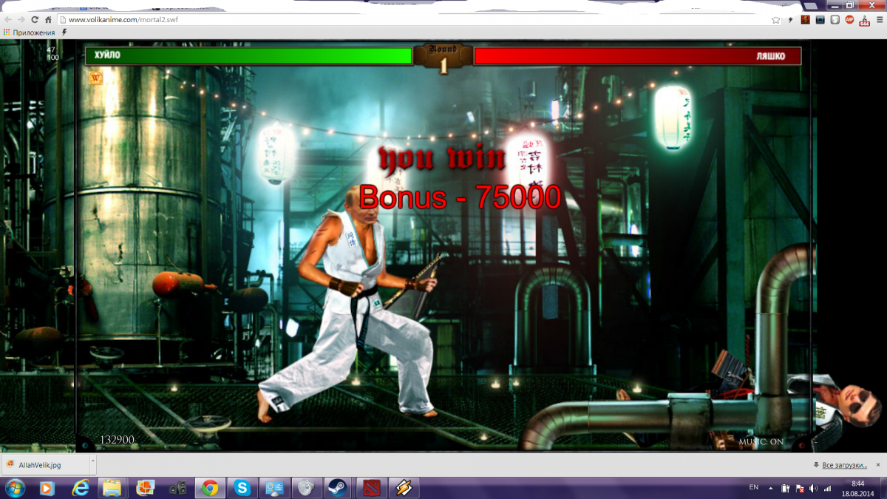This screenshot has height=499, width=887.
Task: Switch to the Google Chrome taskbar button
Action: coord(210,488)
